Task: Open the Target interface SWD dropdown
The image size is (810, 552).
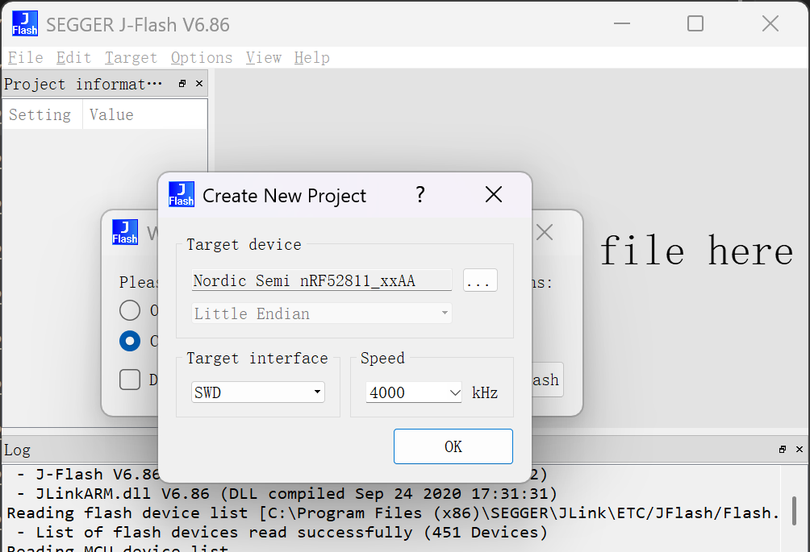Action: (x=258, y=392)
